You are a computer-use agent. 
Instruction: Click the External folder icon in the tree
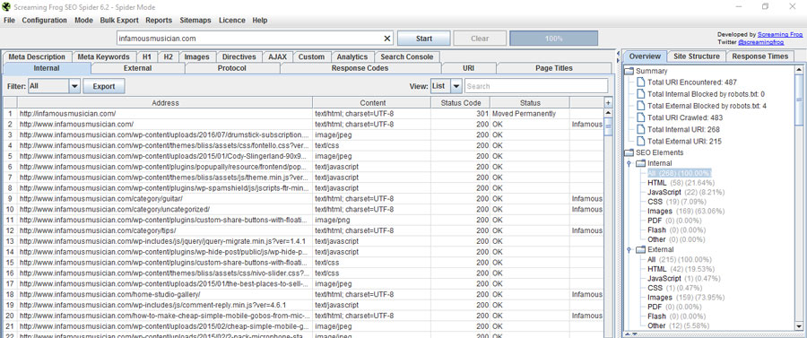(640, 249)
